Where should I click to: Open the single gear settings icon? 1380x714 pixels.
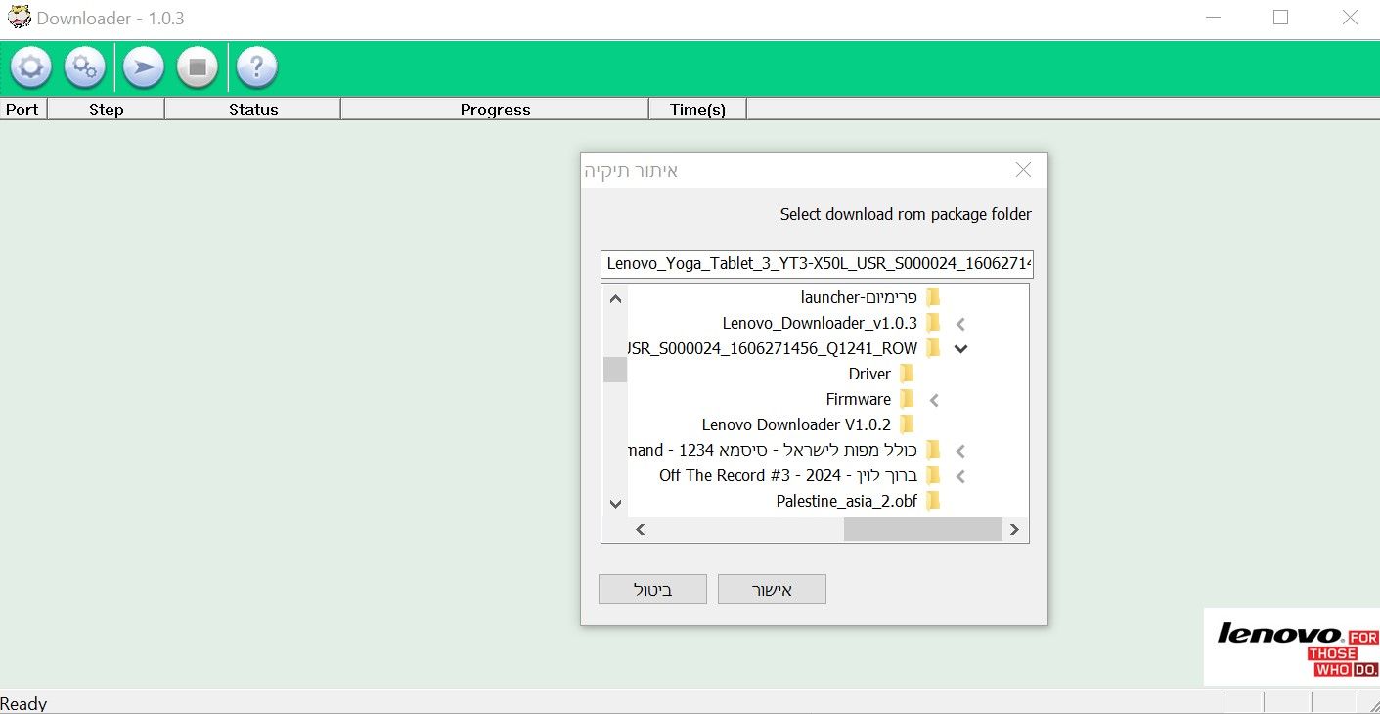pyautogui.click(x=30, y=67)
